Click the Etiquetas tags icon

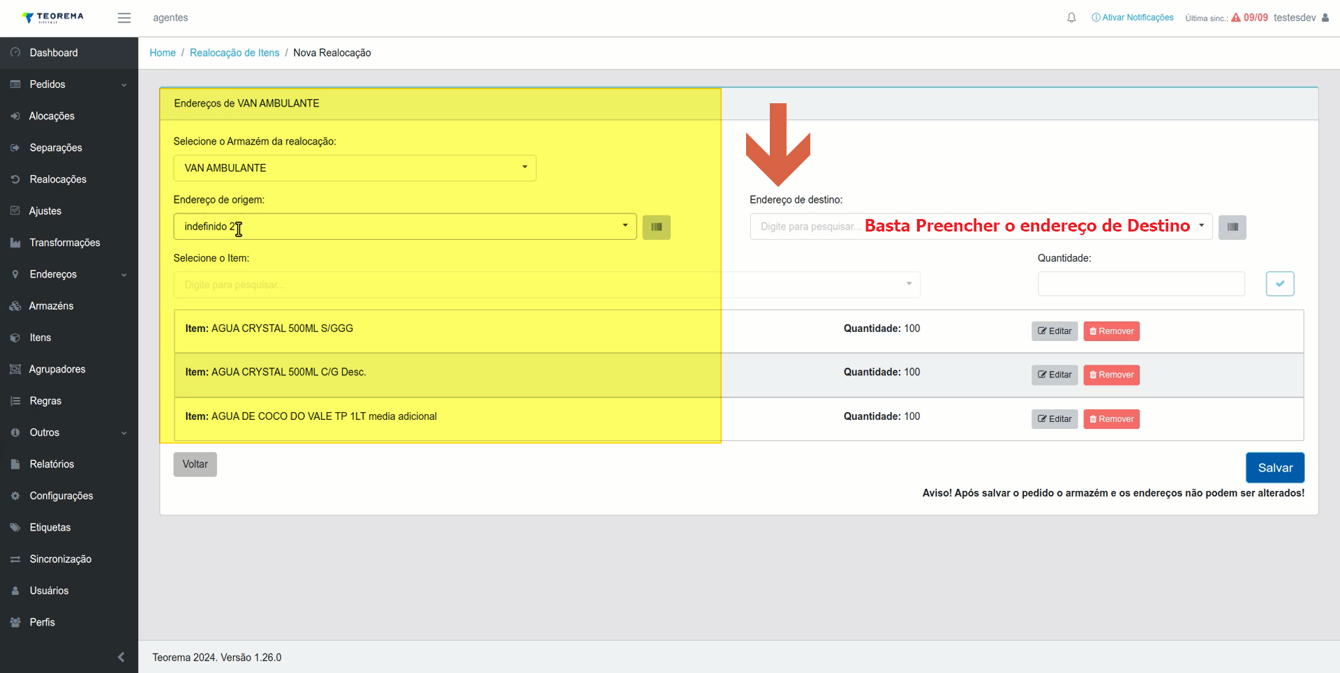[x=15, y=527]
